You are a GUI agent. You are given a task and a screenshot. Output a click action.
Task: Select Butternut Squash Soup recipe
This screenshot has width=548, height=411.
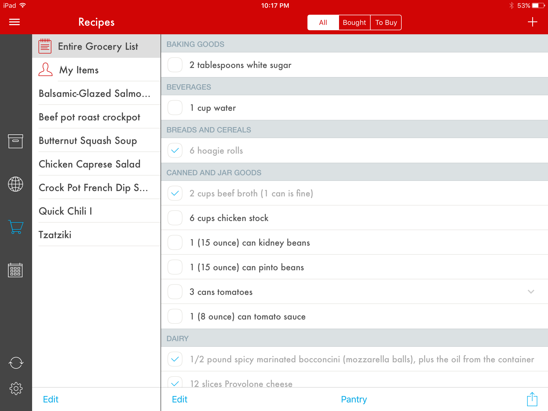click(88, 140)
